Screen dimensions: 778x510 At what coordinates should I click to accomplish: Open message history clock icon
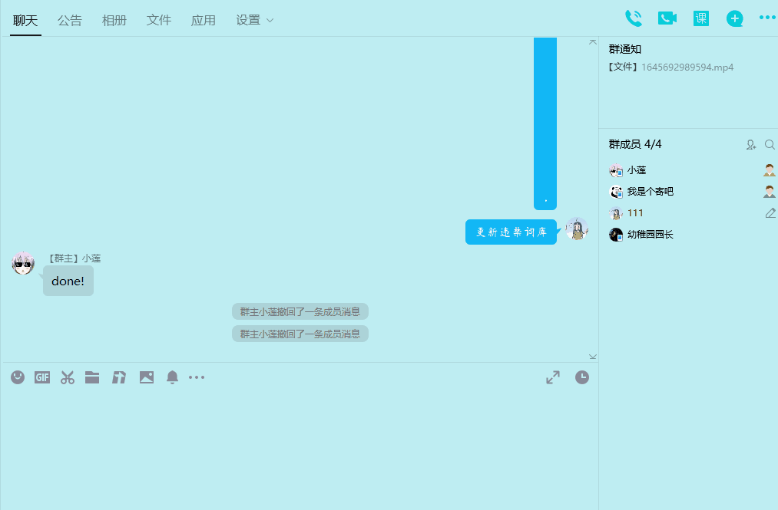[x=582, y=377]
